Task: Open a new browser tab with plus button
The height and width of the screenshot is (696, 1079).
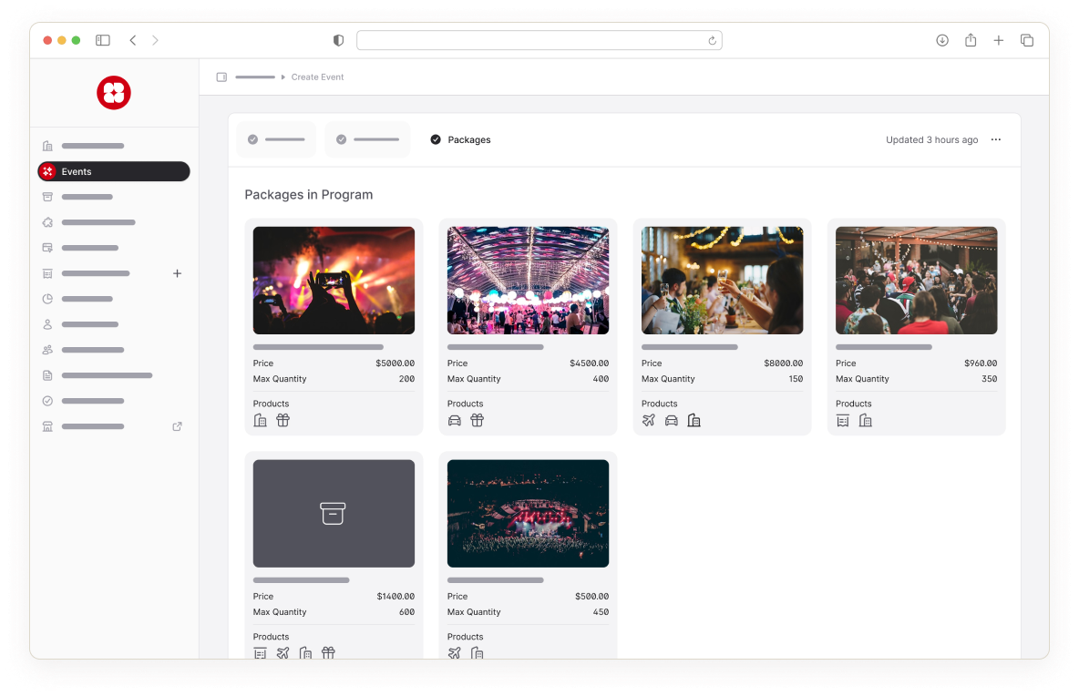Action: 999,40
